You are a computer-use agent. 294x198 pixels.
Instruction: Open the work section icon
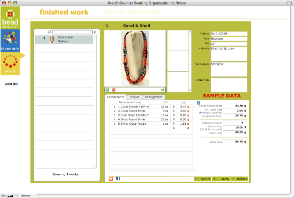(x=10, y=64)
